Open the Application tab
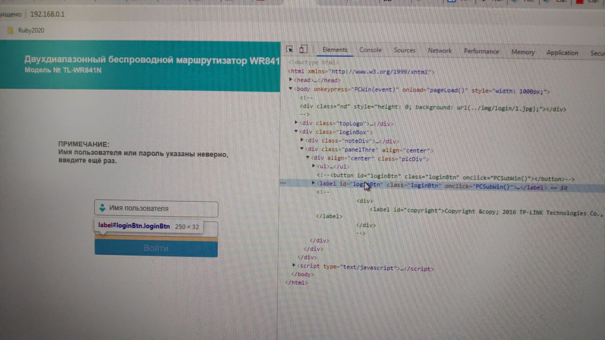Image resolution: width=605 pixels, height=340 pixels. pos(562,52)
